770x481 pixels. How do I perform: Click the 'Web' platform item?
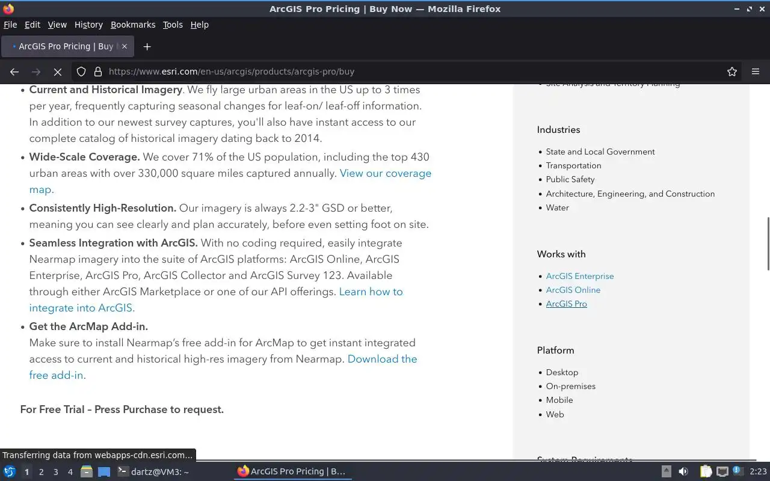click(555, 414)
